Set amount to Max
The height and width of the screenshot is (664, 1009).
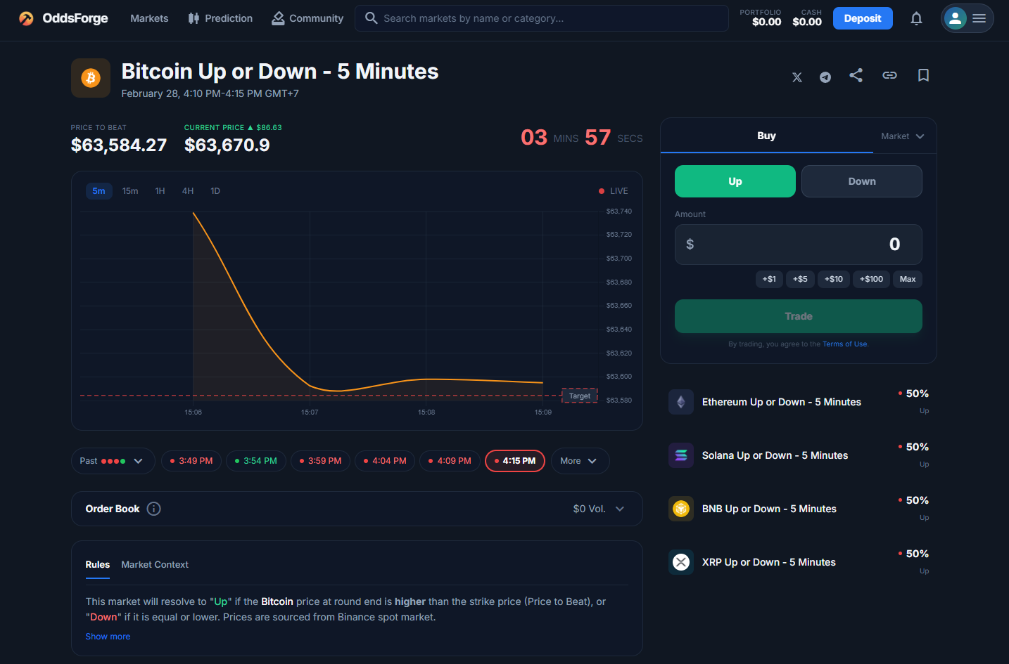point(908,279)
